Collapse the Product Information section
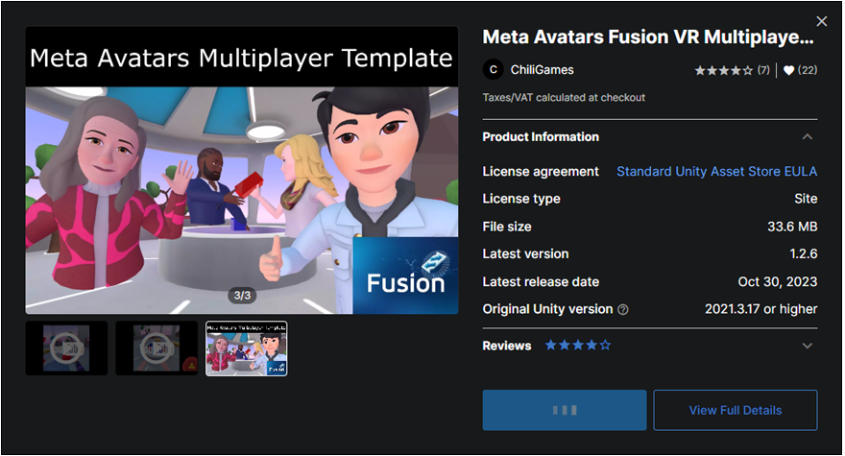The image size is (845, 456). click(807, 137)
